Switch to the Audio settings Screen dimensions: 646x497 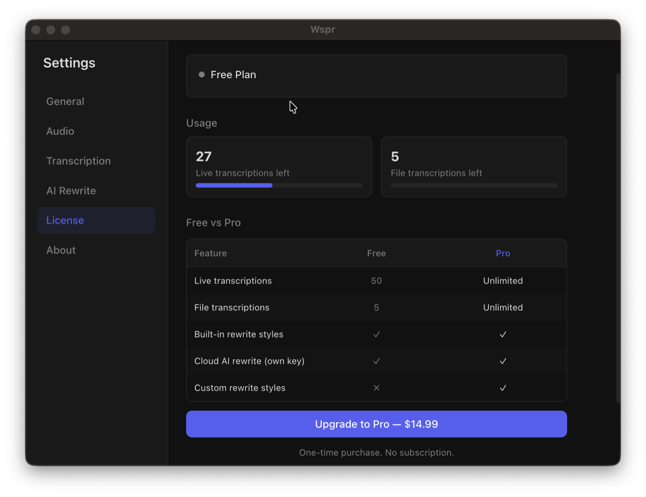(x=60, y=131)
